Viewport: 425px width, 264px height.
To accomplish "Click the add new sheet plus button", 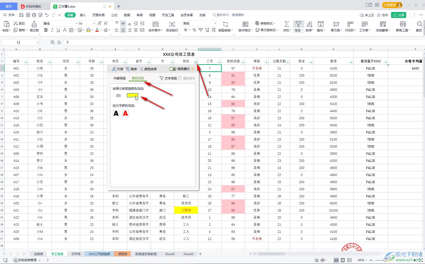I will [x=200, y=254].
